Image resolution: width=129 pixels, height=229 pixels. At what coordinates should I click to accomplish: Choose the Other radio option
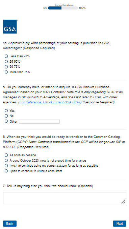pos(6,121)
